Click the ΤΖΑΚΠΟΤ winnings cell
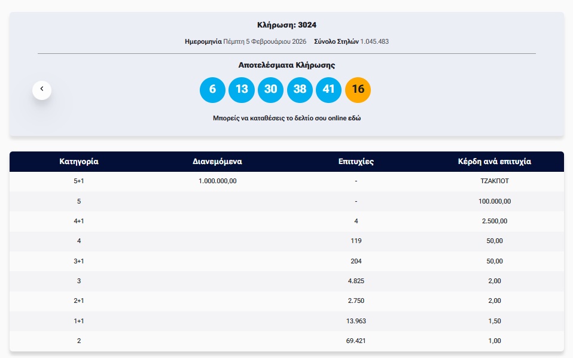The width and height of the screenshot is (573, 358). pyautogui.click(x=495, y=181)
